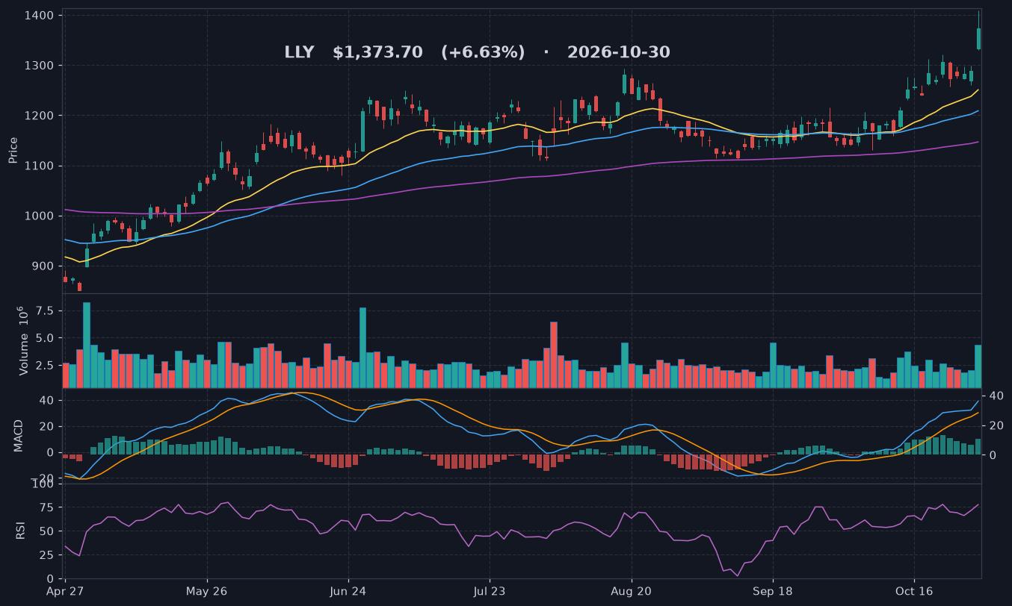Click the MACD axis label

coord(19,435)
